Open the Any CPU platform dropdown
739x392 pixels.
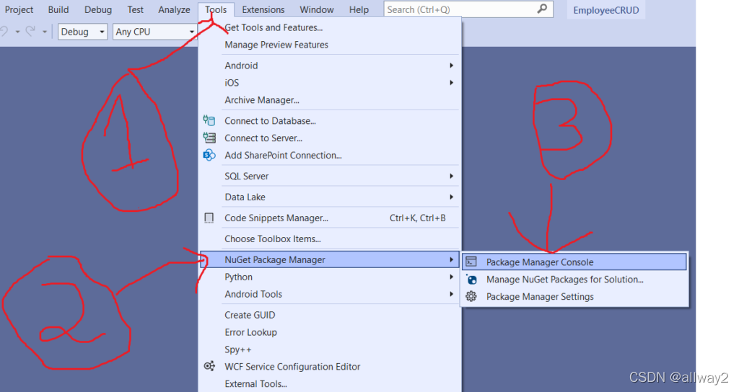coord(154,32)
